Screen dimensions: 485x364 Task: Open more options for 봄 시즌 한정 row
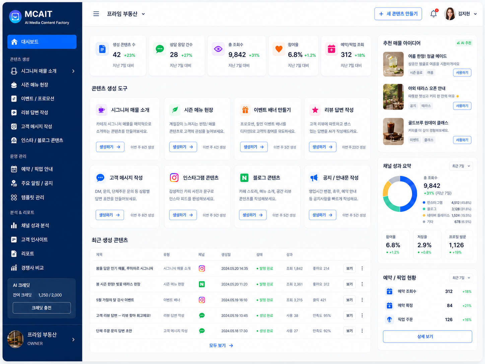tap(362, 284)
